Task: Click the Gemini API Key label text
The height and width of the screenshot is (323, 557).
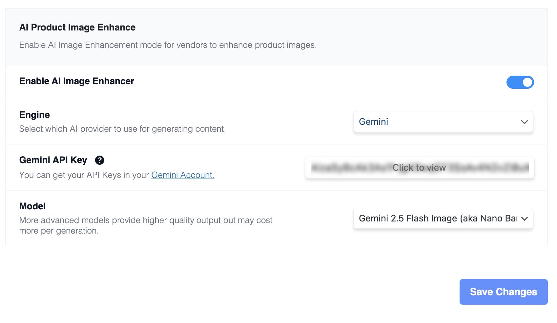Action: (53, 160)
